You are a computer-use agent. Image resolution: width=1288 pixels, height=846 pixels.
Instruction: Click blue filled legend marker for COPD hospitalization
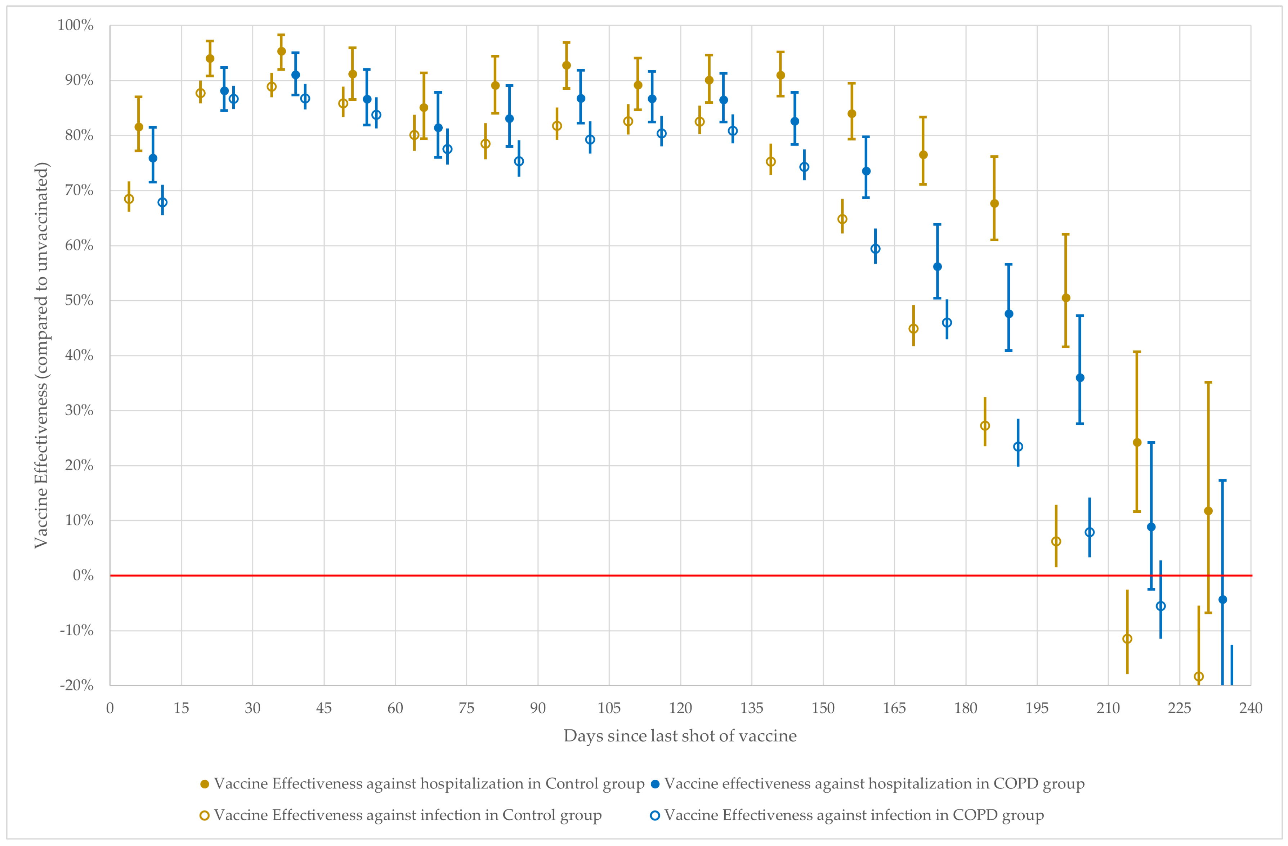pyautogui.click(x=655, y=784)
